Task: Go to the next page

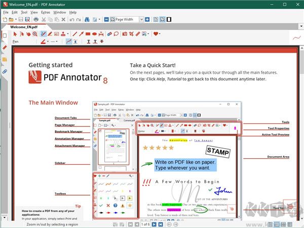Action: point(154,224)
